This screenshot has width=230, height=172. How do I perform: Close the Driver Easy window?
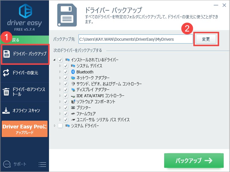click(224, 5)
